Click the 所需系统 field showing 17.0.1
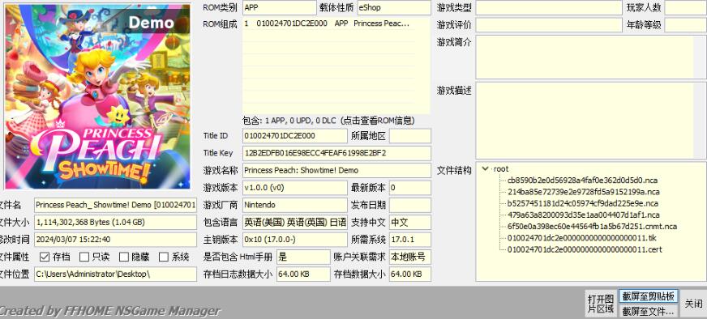The image size is (707, 319). tap(410, 240)
